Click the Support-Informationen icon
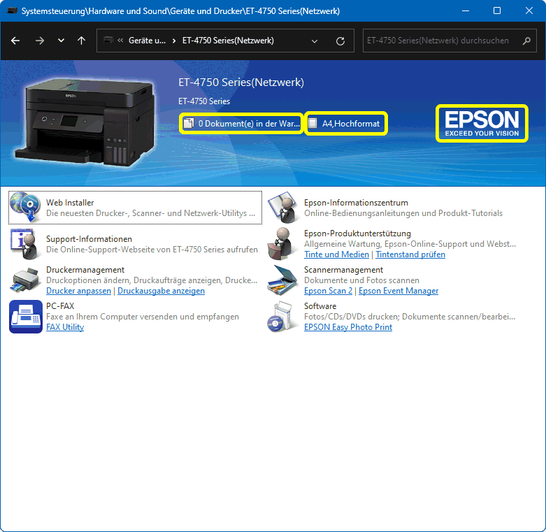The width and height of the screenshot is (546, 532). (25, 243)
